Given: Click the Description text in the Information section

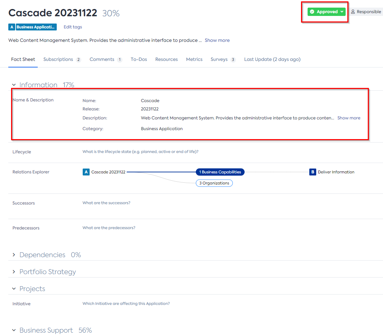Looking at the screenshot, I should coord(237,118).
